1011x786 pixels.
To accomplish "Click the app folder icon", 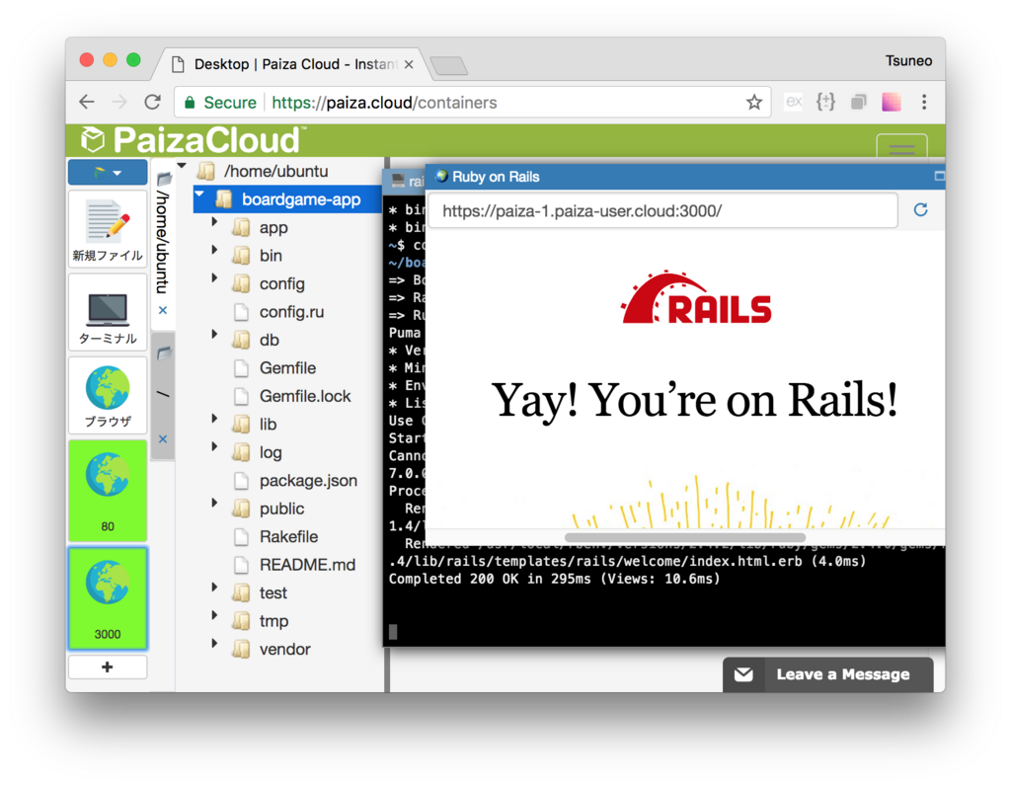I will click(x=241, y=228).
